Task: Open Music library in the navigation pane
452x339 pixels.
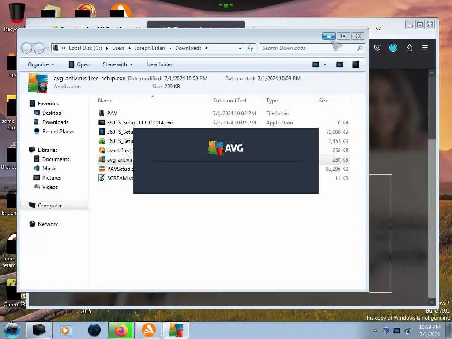Action: pyautogui.click(x=49, y=168)
